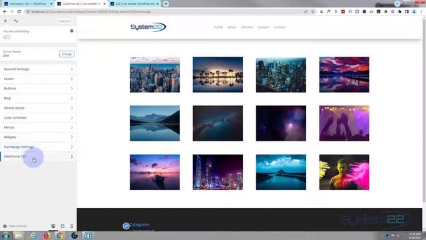This screenshot has height=240, width=426.
Task: Switch to mobile phone preview
Action: tap(72, 226)
